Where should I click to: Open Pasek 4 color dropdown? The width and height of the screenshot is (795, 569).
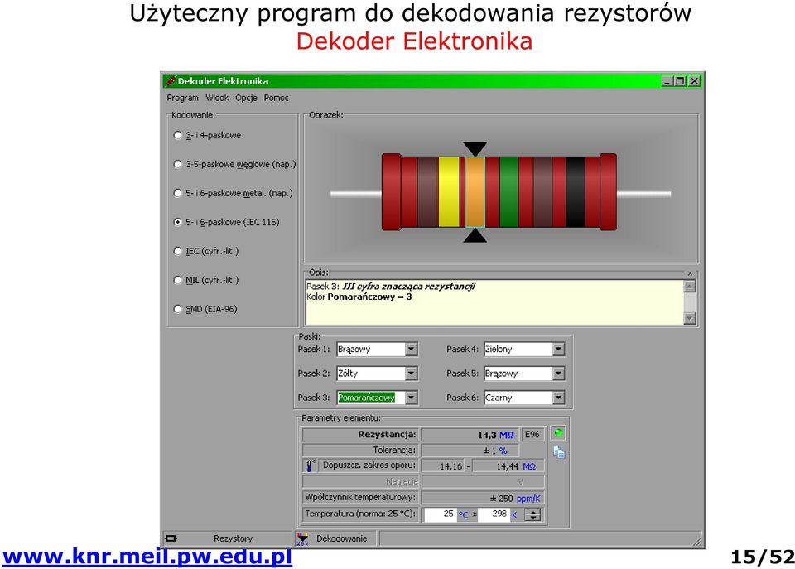coord(558,349)
